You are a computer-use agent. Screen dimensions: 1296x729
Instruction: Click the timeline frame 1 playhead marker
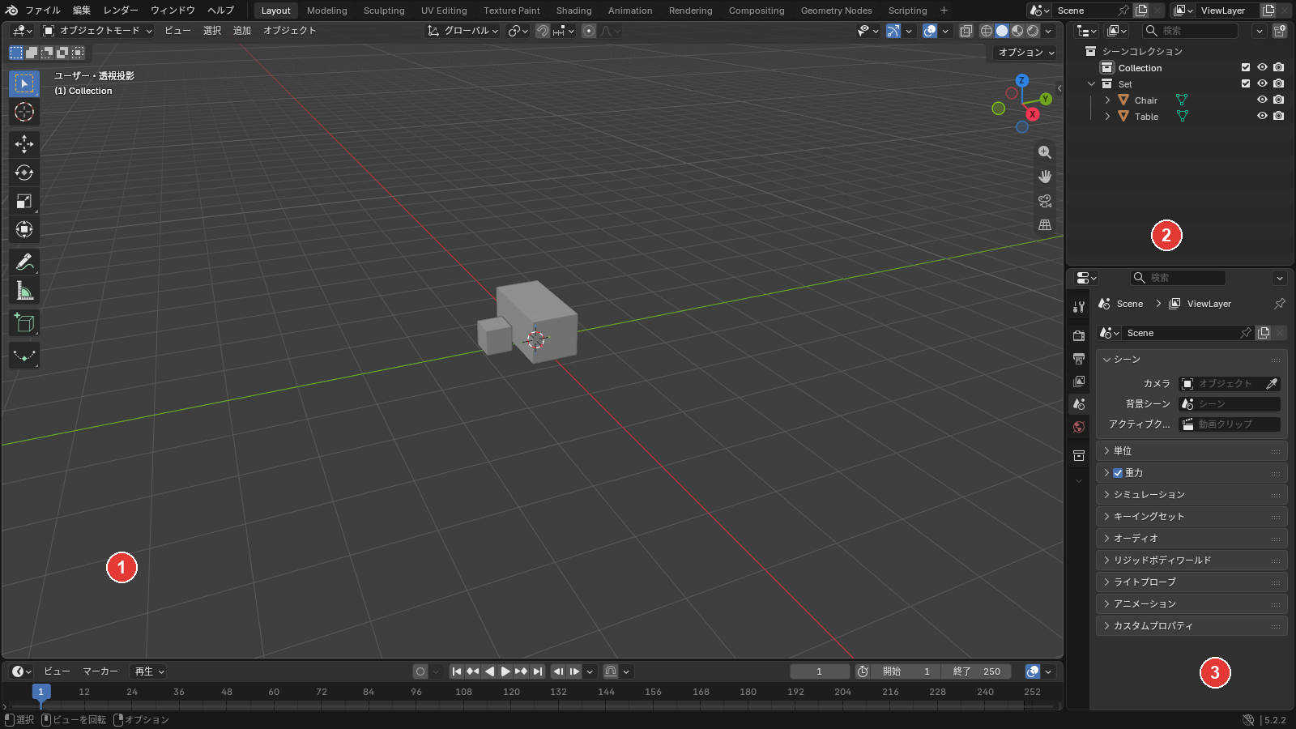point(41,692)
